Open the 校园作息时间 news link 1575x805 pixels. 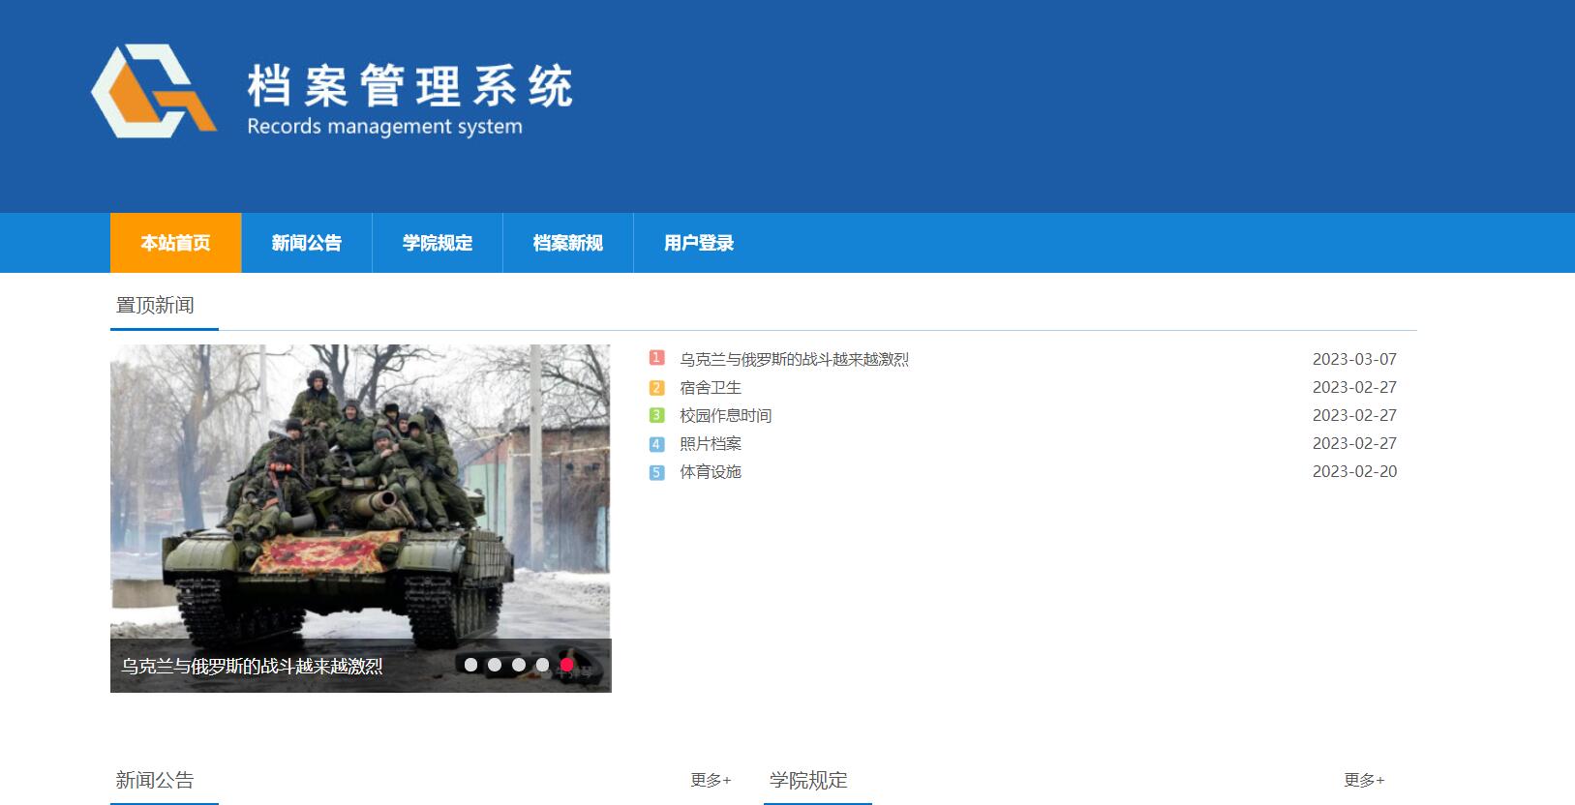[x=726, y=415]
